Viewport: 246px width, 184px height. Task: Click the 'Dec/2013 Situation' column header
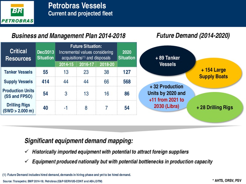46,55
